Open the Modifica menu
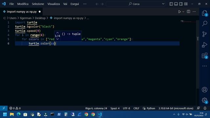Viewport: 210px width, 118px height. [x=23, y=4]
